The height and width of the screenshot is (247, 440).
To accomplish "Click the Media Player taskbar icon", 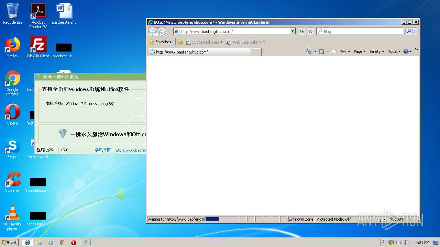I will (51, 242).
